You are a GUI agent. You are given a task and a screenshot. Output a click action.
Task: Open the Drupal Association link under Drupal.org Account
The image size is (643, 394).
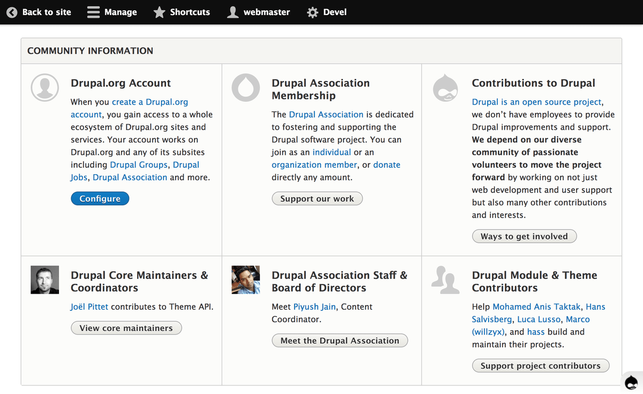point(130,177)
